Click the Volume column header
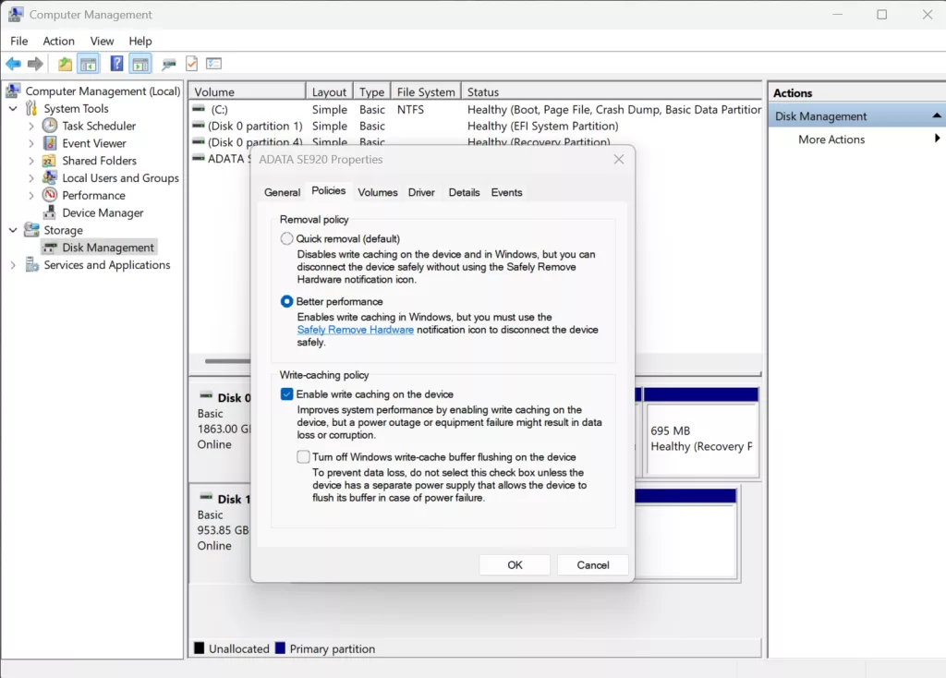946x678 pixels. [x=248, y=91]
